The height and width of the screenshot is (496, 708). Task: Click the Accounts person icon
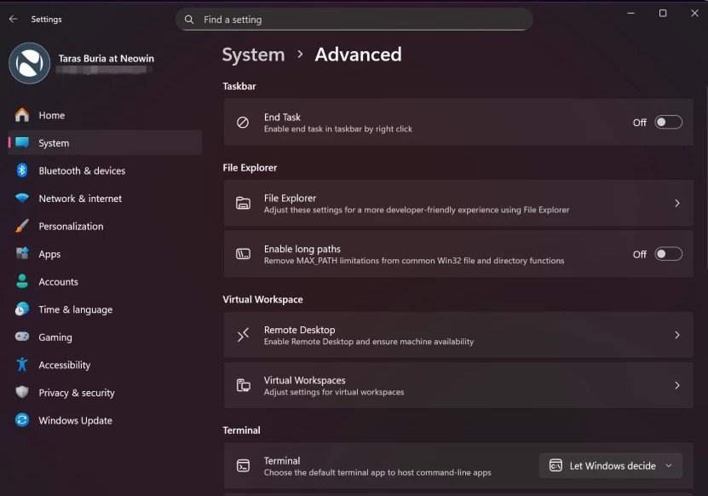(21, 281)
